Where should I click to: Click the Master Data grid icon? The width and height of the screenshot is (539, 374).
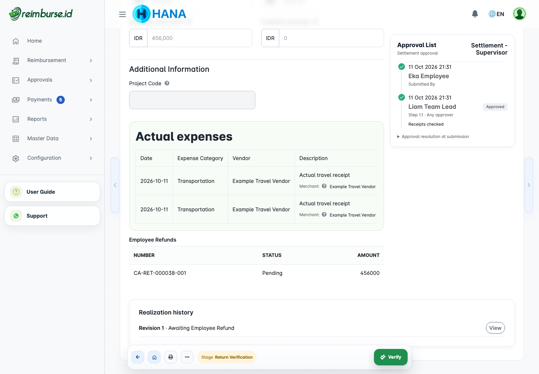pyautogui.click(x=16, y=139)
